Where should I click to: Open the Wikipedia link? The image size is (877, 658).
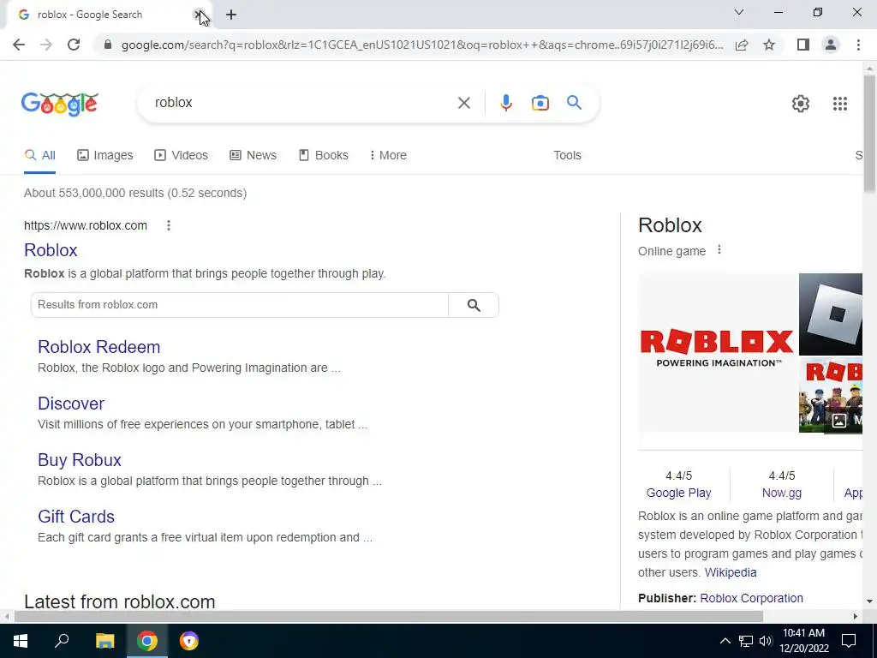(731, 572)
